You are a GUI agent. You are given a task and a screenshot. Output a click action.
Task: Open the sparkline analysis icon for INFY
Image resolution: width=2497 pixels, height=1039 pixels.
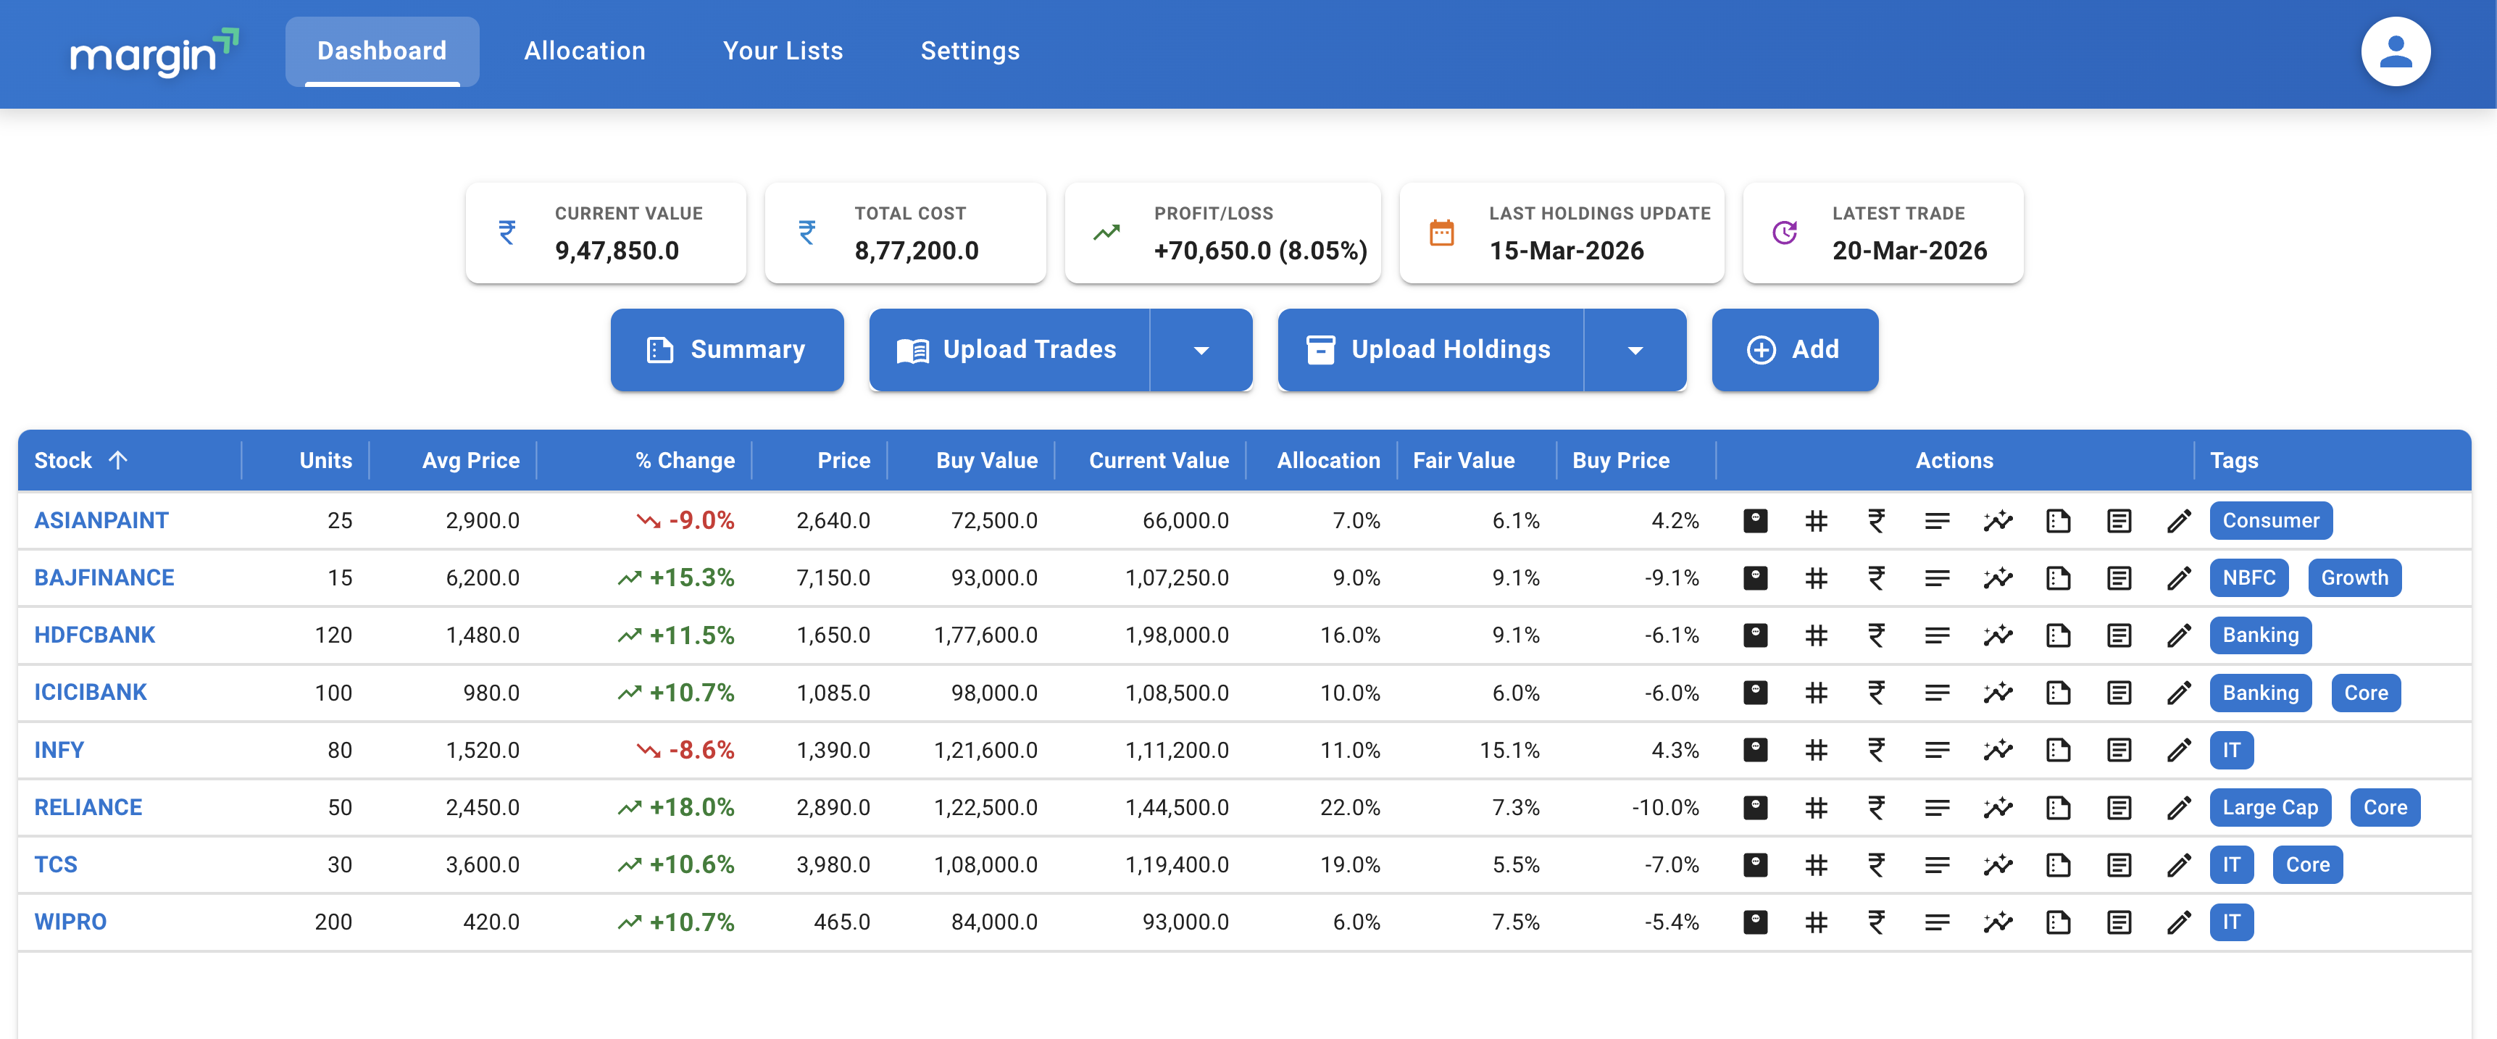coord(1998,749)
